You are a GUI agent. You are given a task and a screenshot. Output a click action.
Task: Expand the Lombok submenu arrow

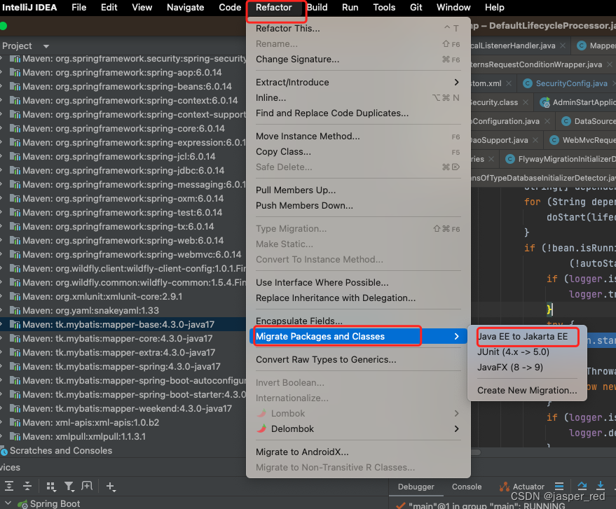click(456, 413)
